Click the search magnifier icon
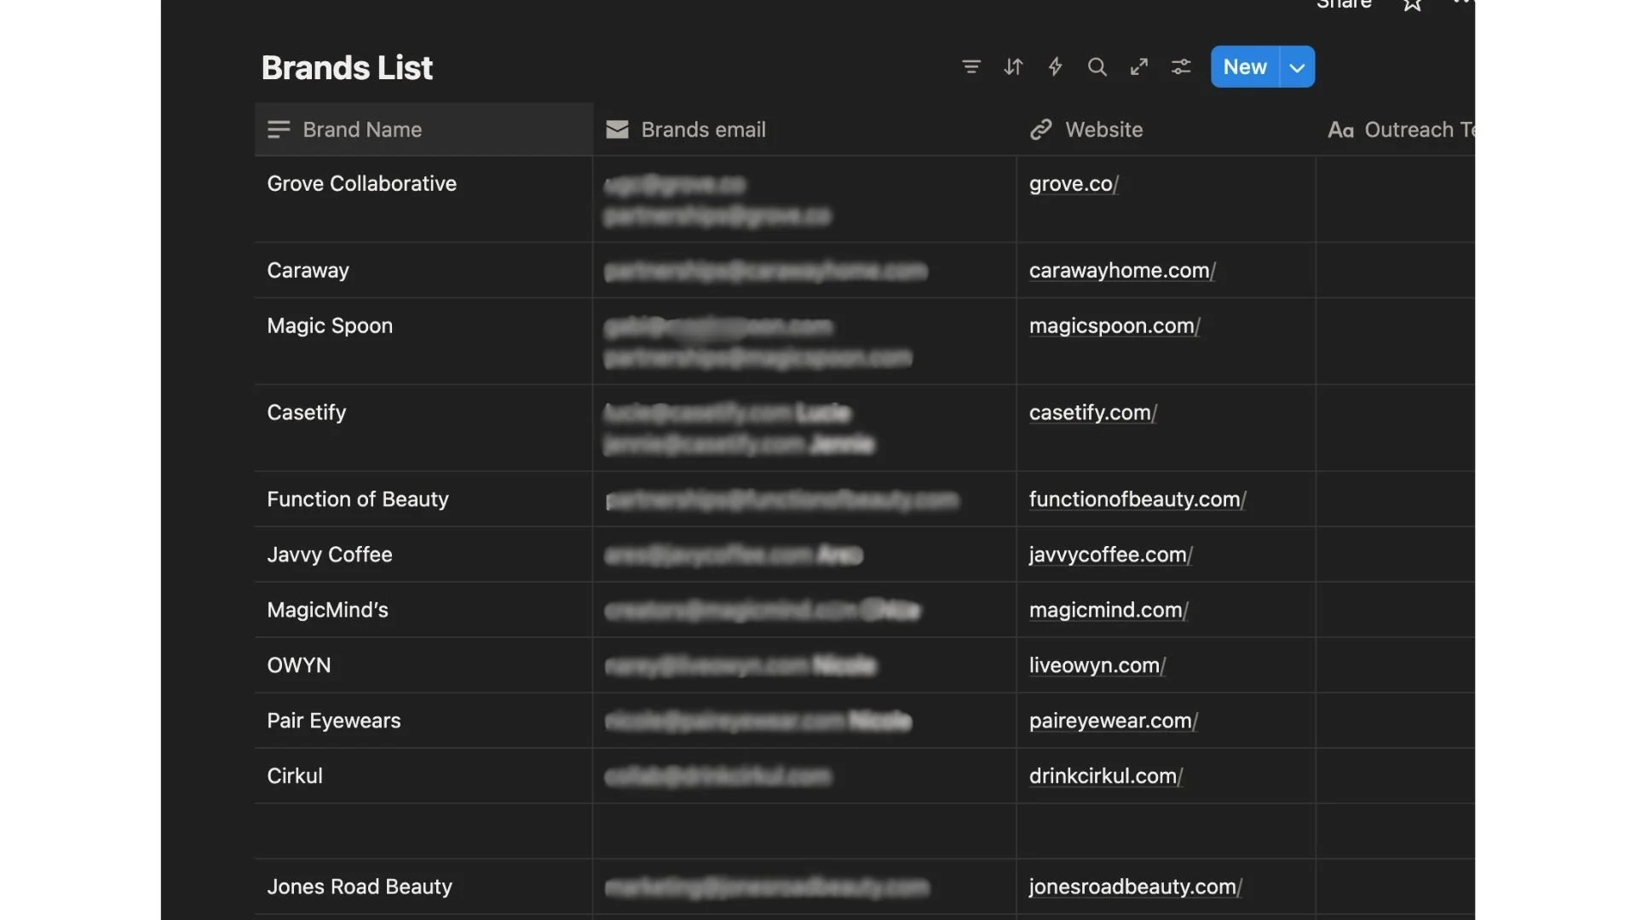This screenshot has width=1636, height=920. tap(1097, 66)
